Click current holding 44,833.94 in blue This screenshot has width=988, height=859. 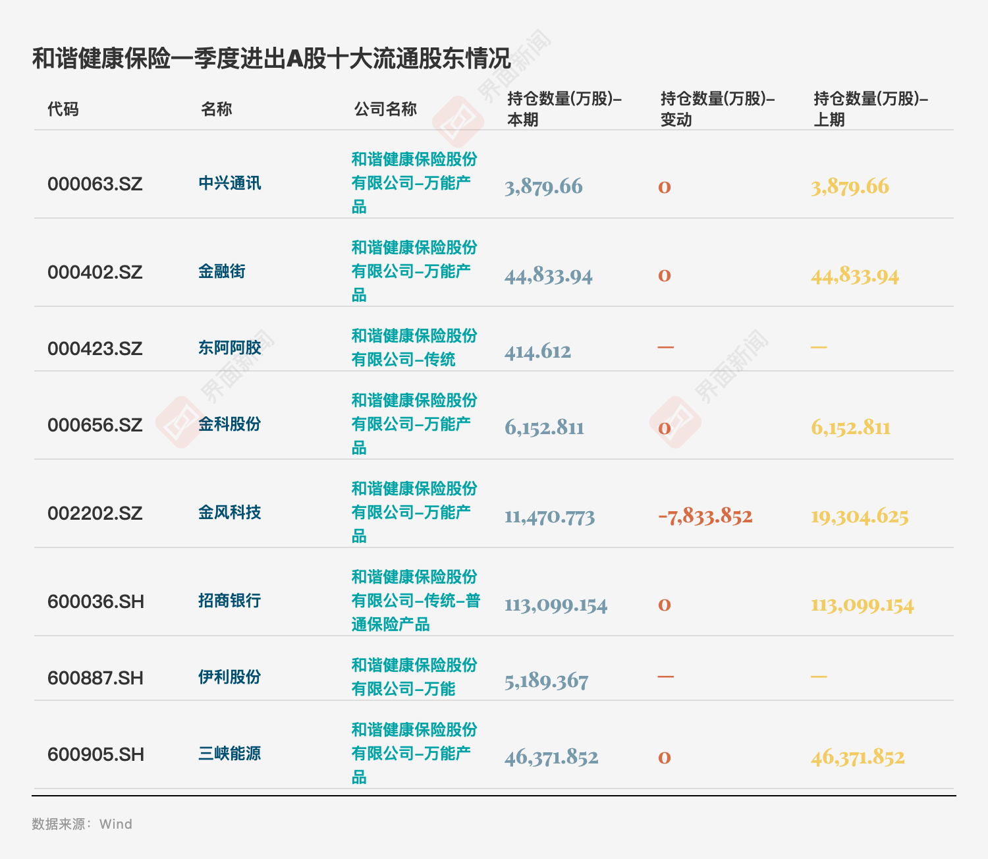coord(549,275)
